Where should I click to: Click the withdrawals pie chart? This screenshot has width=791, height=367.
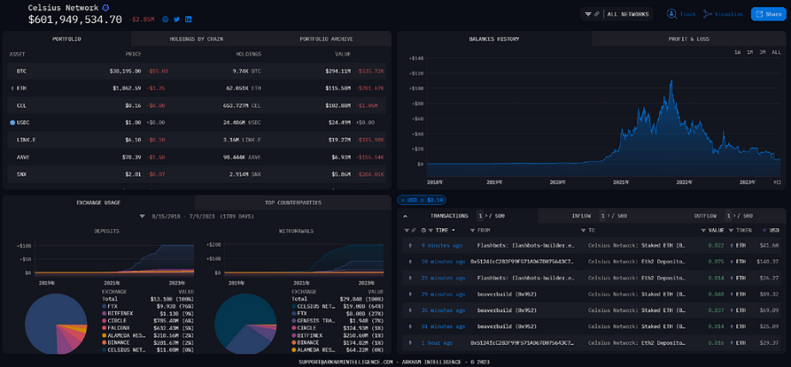click(245, 323)
